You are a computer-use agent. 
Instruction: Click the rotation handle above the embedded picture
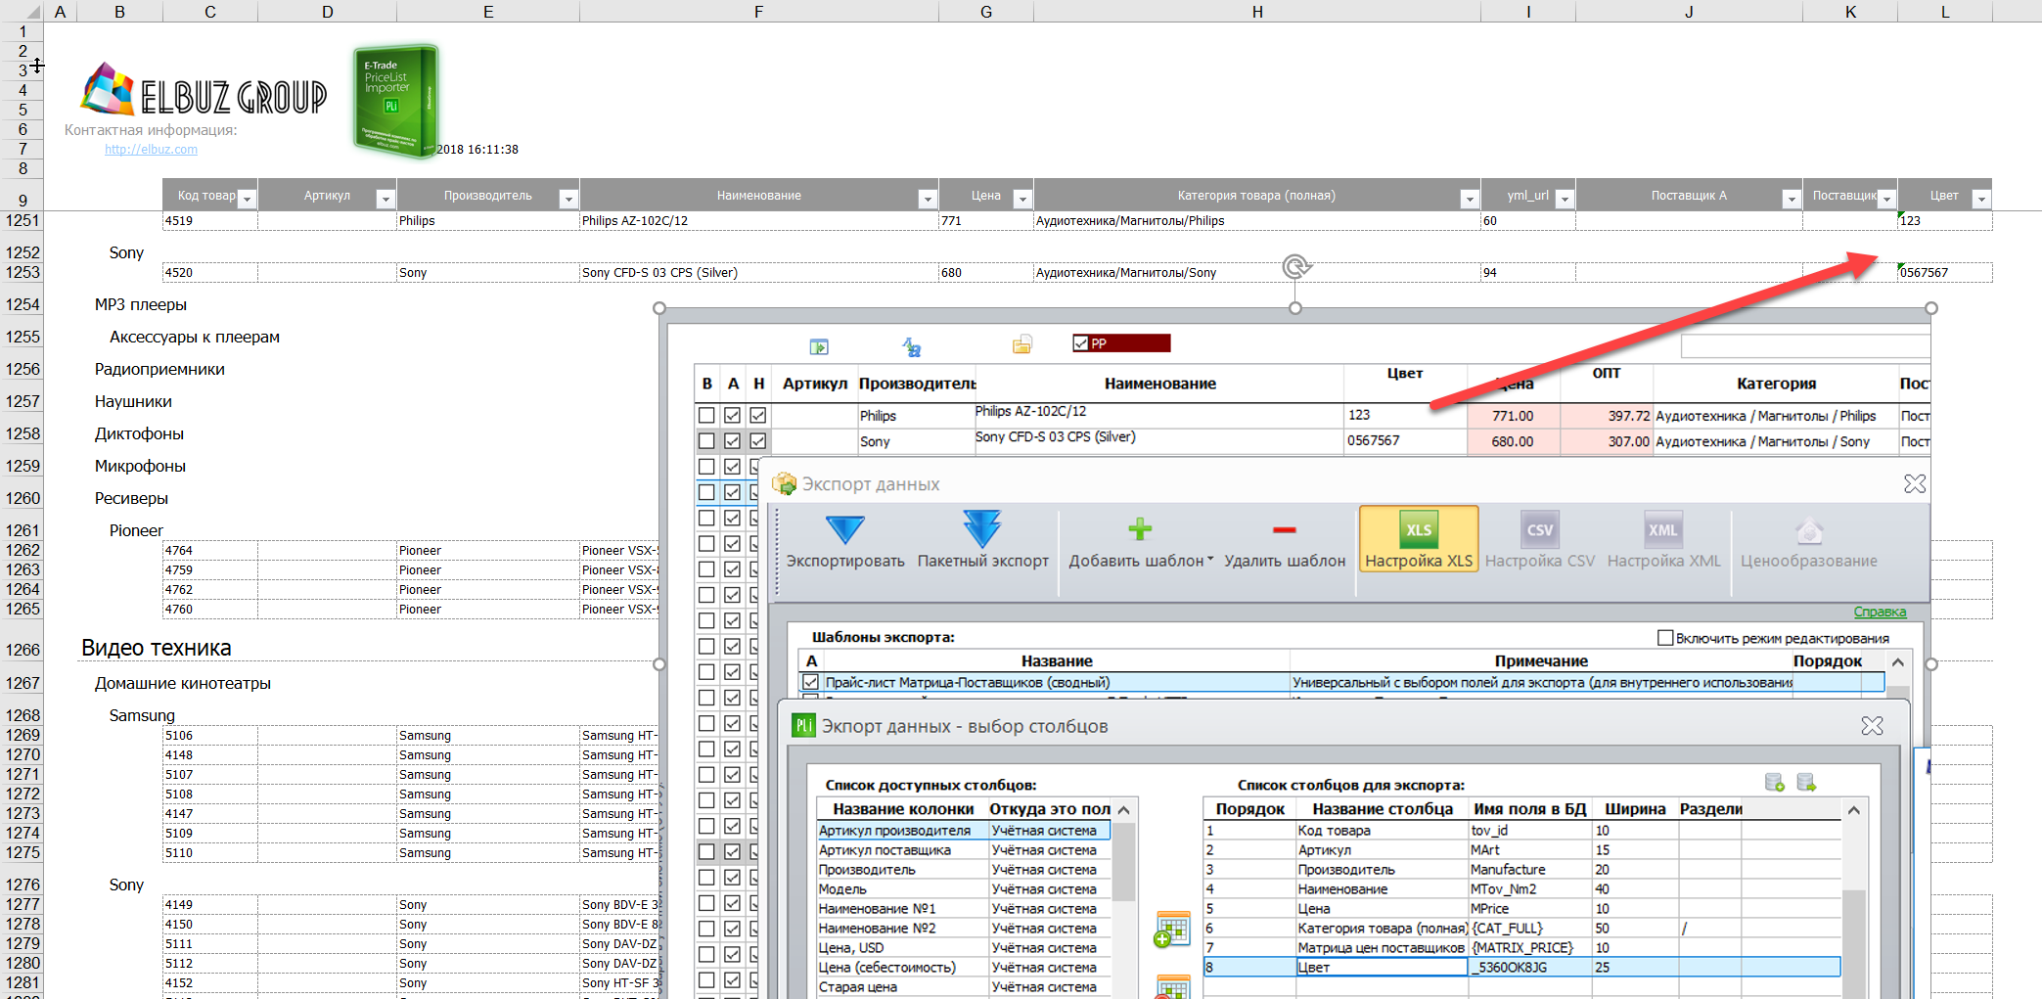pyautogui.click(x=1295, y=266)
